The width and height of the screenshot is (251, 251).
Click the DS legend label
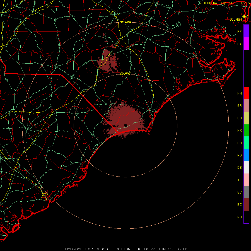(239, 168)
